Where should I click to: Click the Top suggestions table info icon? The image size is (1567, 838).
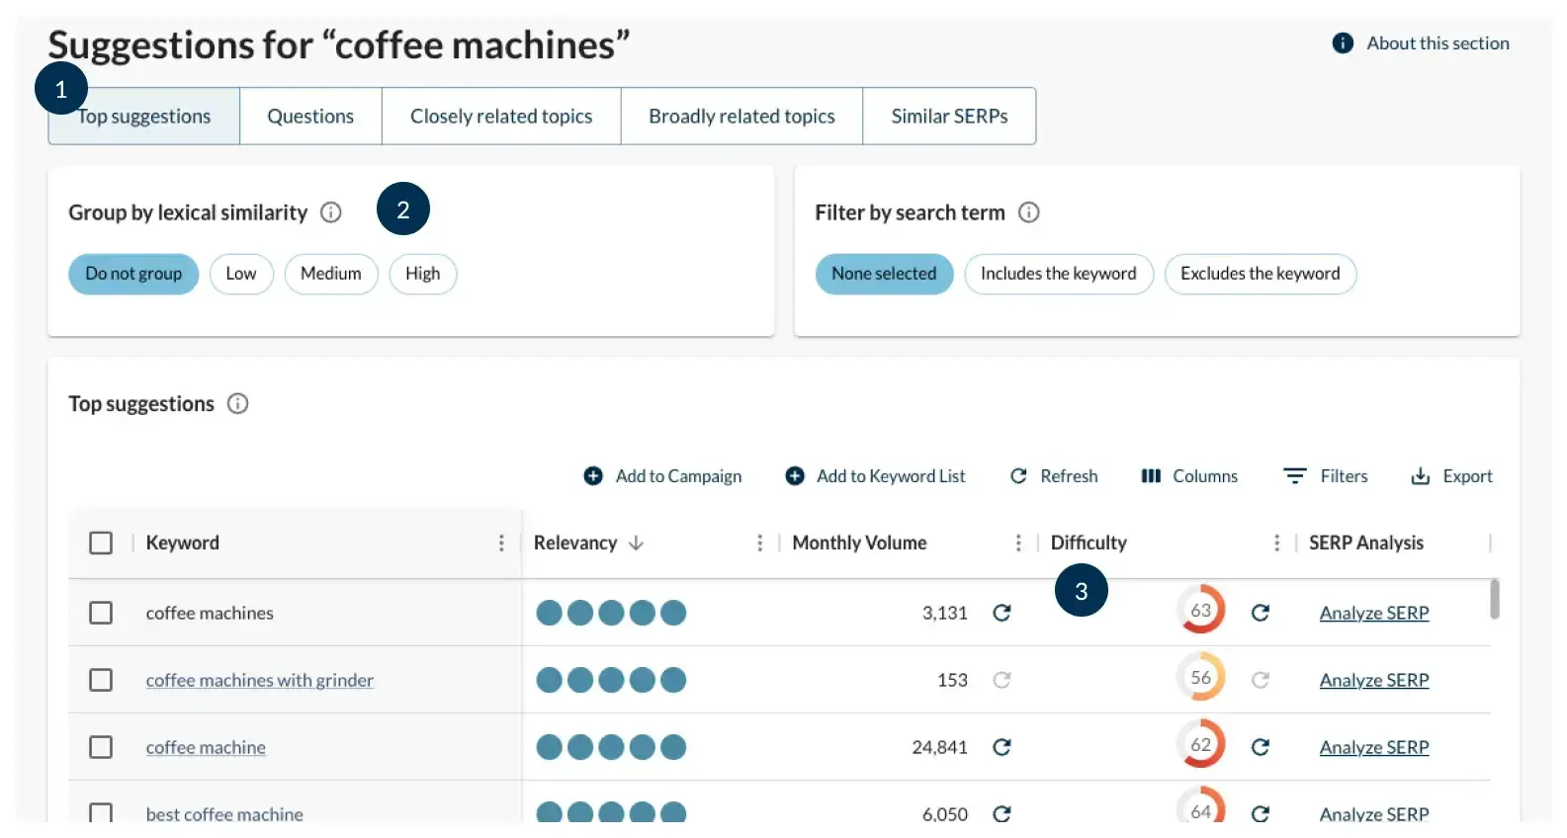(x=237, y=404)
